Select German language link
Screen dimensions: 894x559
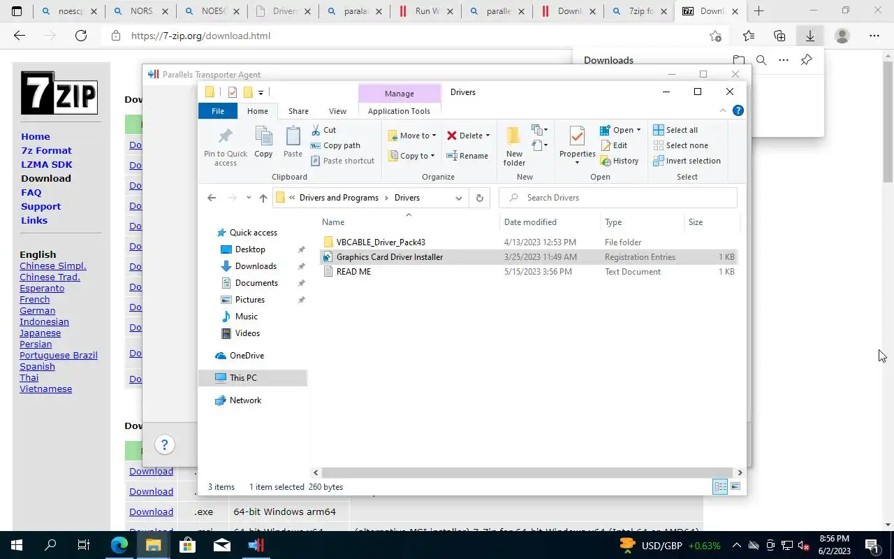click(37, 310)
